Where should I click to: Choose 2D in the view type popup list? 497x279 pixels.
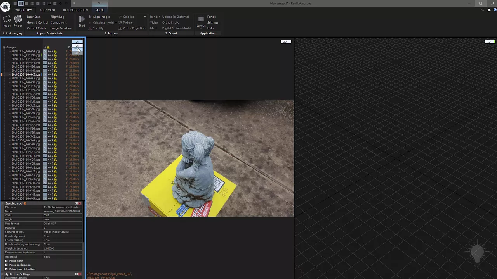click(76, 49)
